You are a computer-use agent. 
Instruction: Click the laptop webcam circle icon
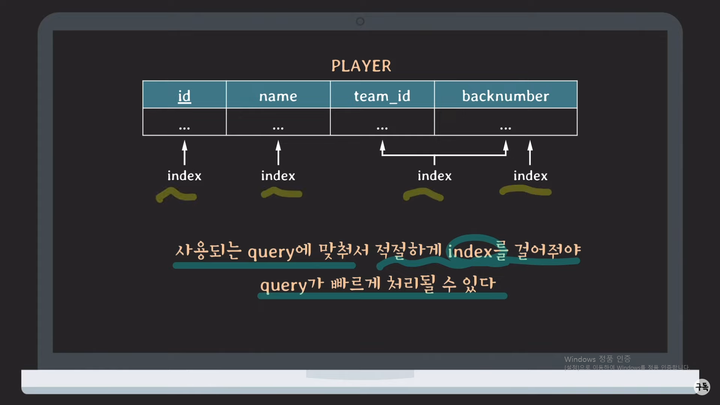pos(360,21)
